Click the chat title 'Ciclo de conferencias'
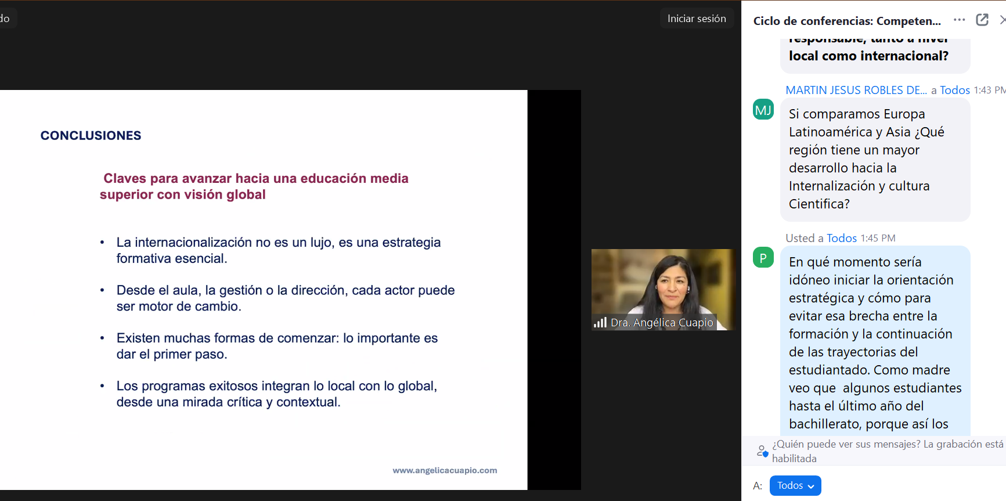1006x501 pixels. (x=846, y=21)
